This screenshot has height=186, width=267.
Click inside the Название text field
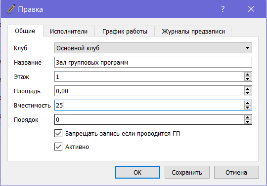coord(153,62)
